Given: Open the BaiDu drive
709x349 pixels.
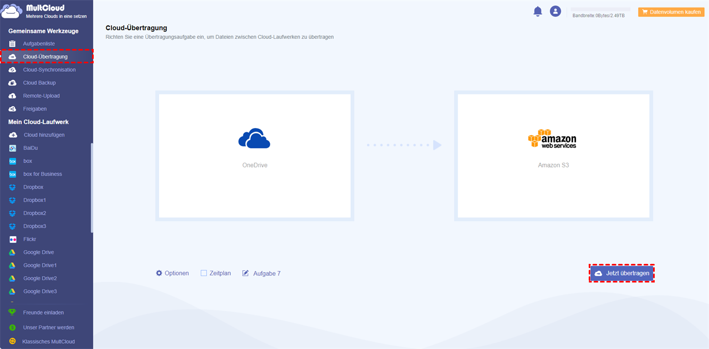Looking at the screenshot, I should click(31, 148).
